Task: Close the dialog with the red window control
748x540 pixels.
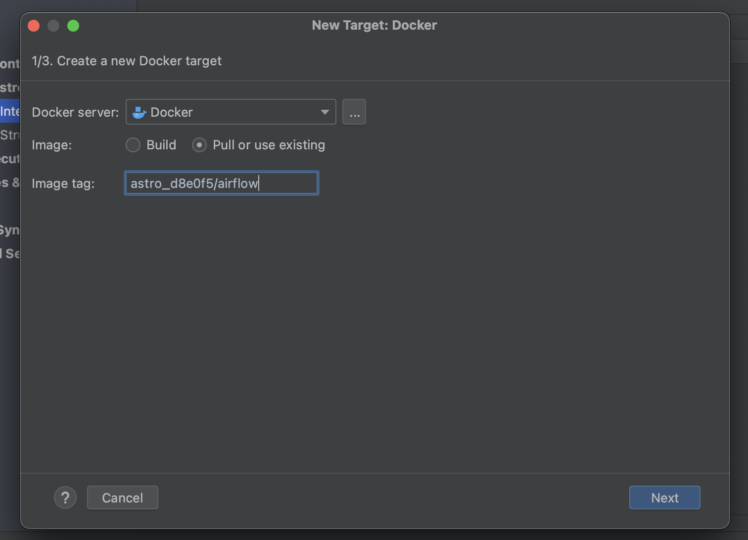Action: (x=34, y=25)
